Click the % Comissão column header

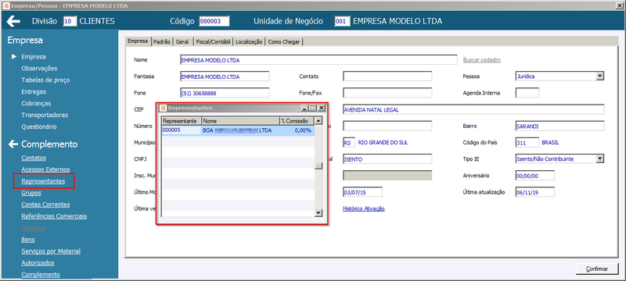297,121
